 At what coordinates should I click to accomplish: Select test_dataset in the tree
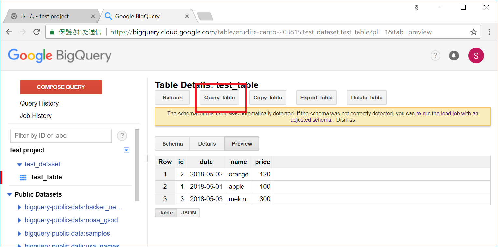coord(42,164)
